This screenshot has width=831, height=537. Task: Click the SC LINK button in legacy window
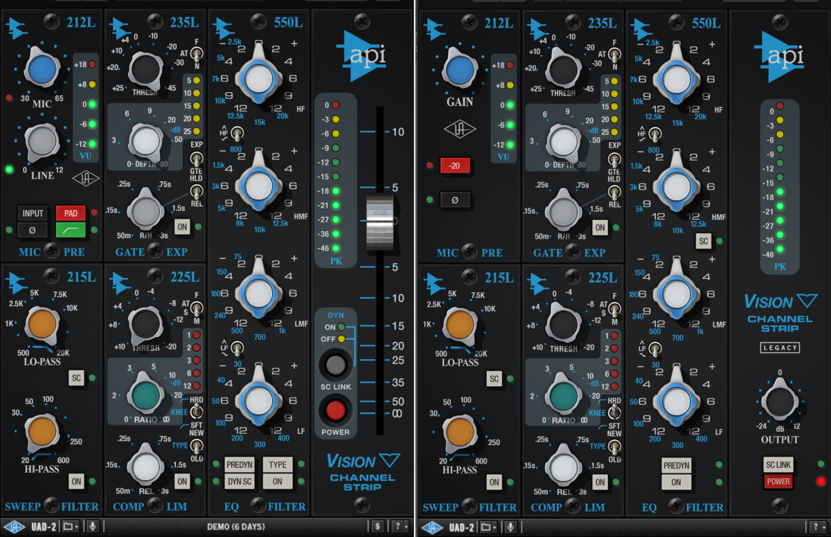[x=778, y=464]
